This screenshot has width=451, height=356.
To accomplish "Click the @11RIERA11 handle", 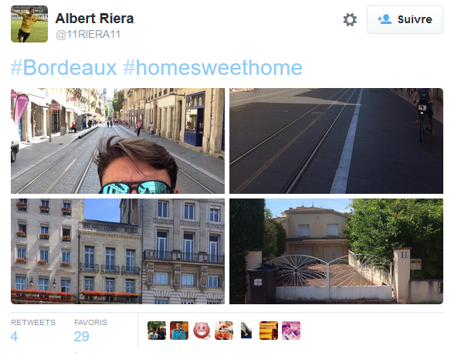I will click(x=88, y=35).
